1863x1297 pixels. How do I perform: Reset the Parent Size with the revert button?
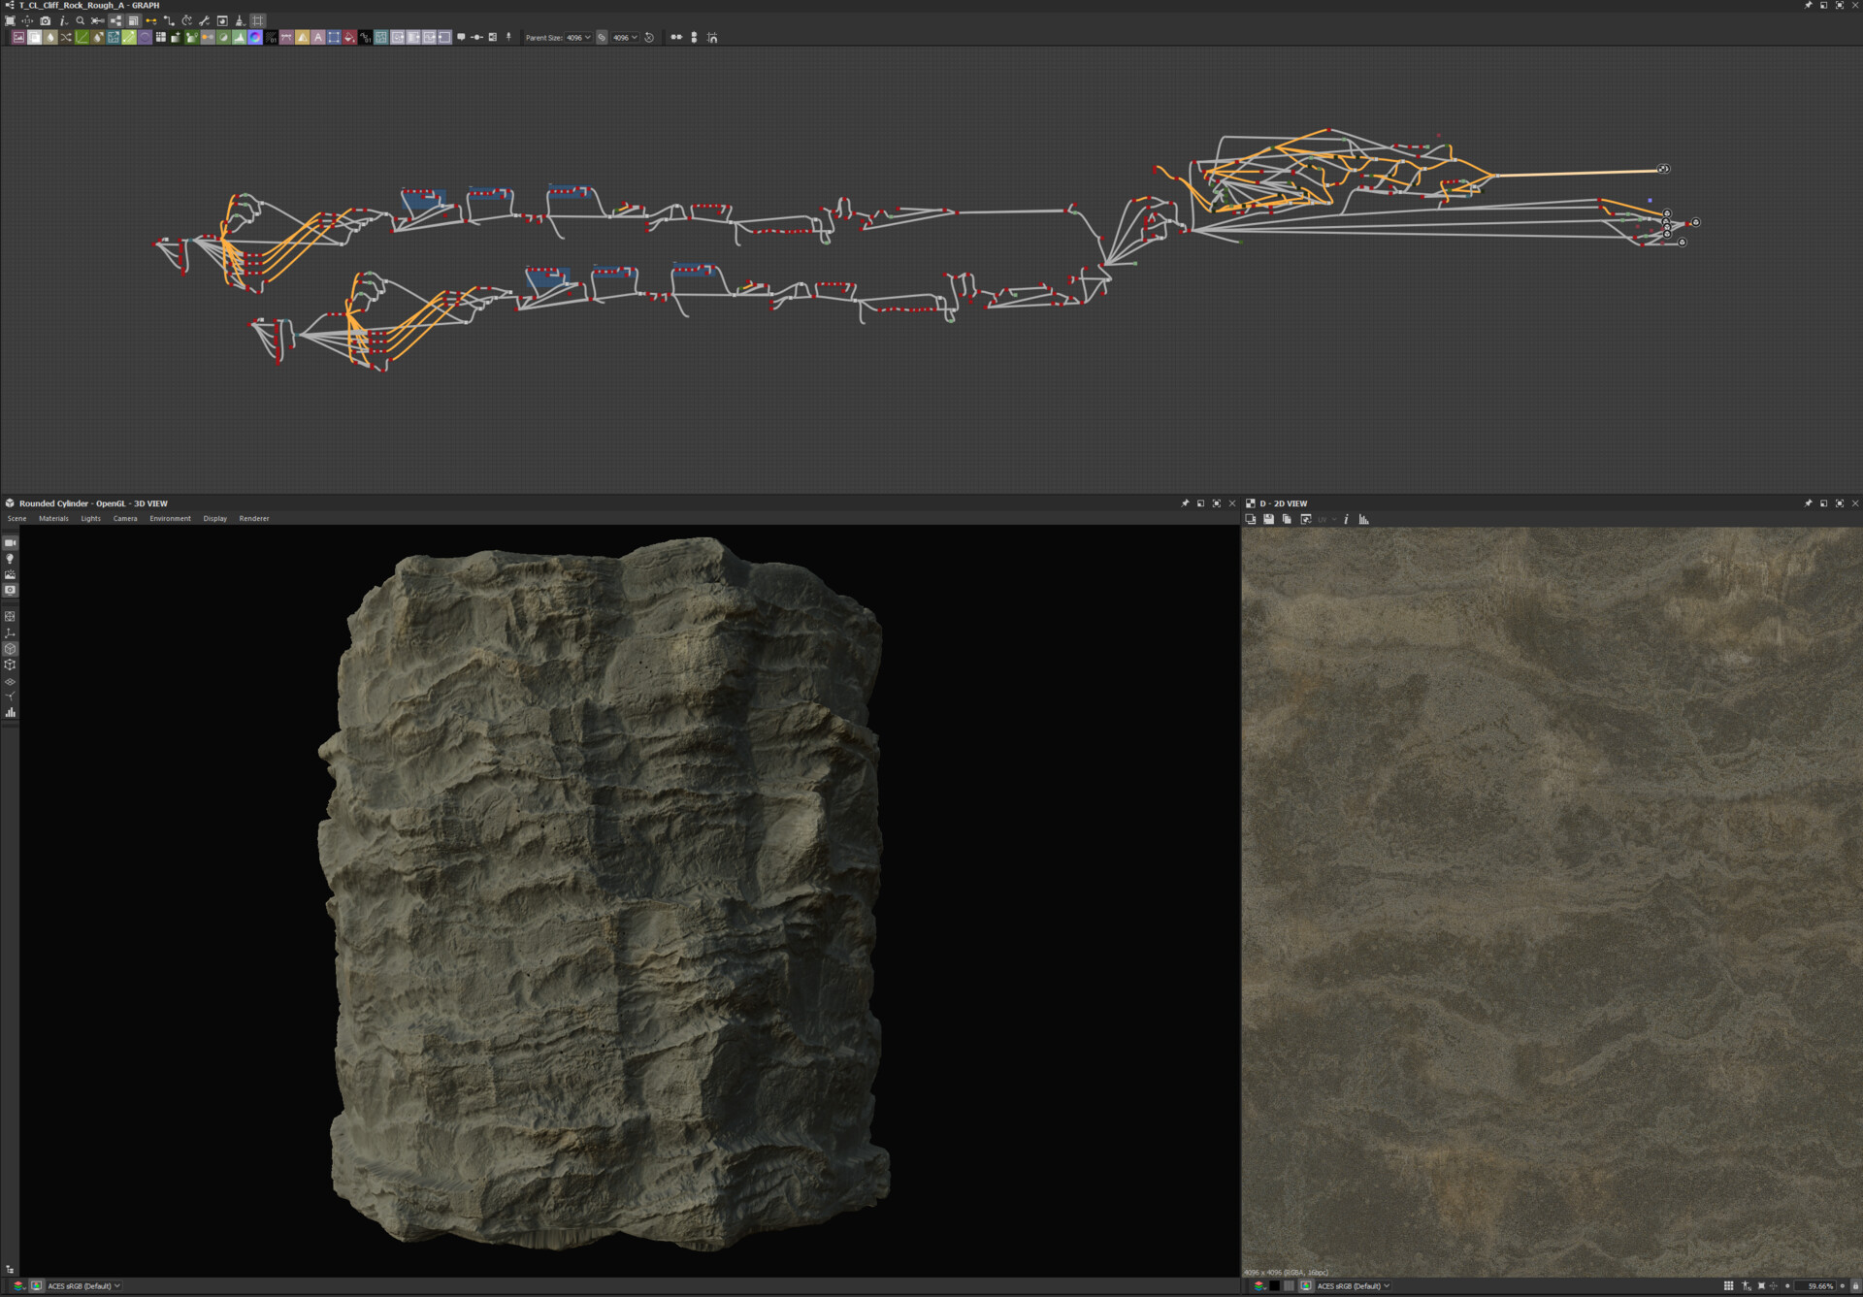tap(649, 37)
